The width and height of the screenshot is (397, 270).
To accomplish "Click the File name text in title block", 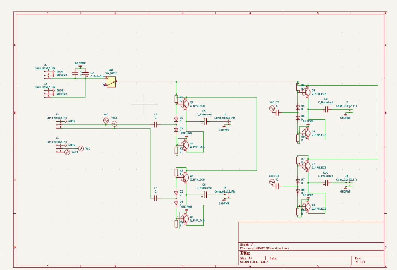I will pos(264,248).
